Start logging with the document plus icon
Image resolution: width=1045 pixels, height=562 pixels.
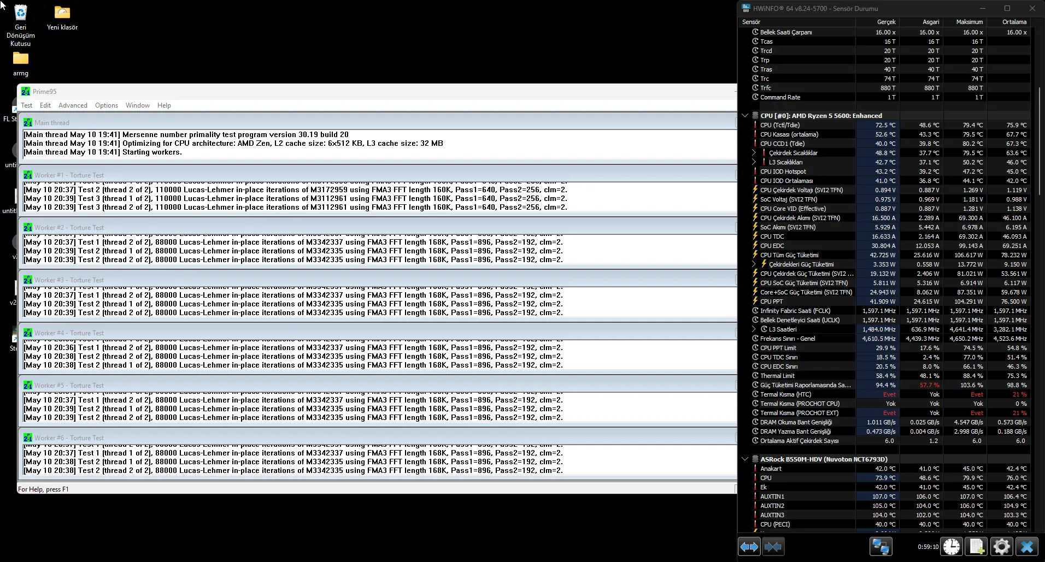pos(977,546)
